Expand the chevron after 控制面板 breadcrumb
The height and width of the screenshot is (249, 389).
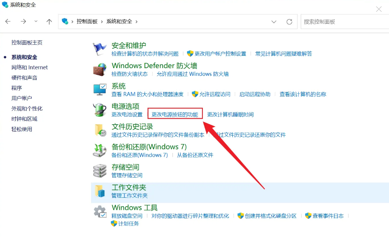102,22
